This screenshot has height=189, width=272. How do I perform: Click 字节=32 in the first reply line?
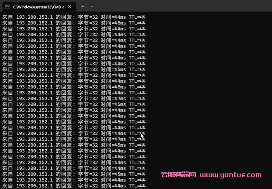tap(88, 17)
